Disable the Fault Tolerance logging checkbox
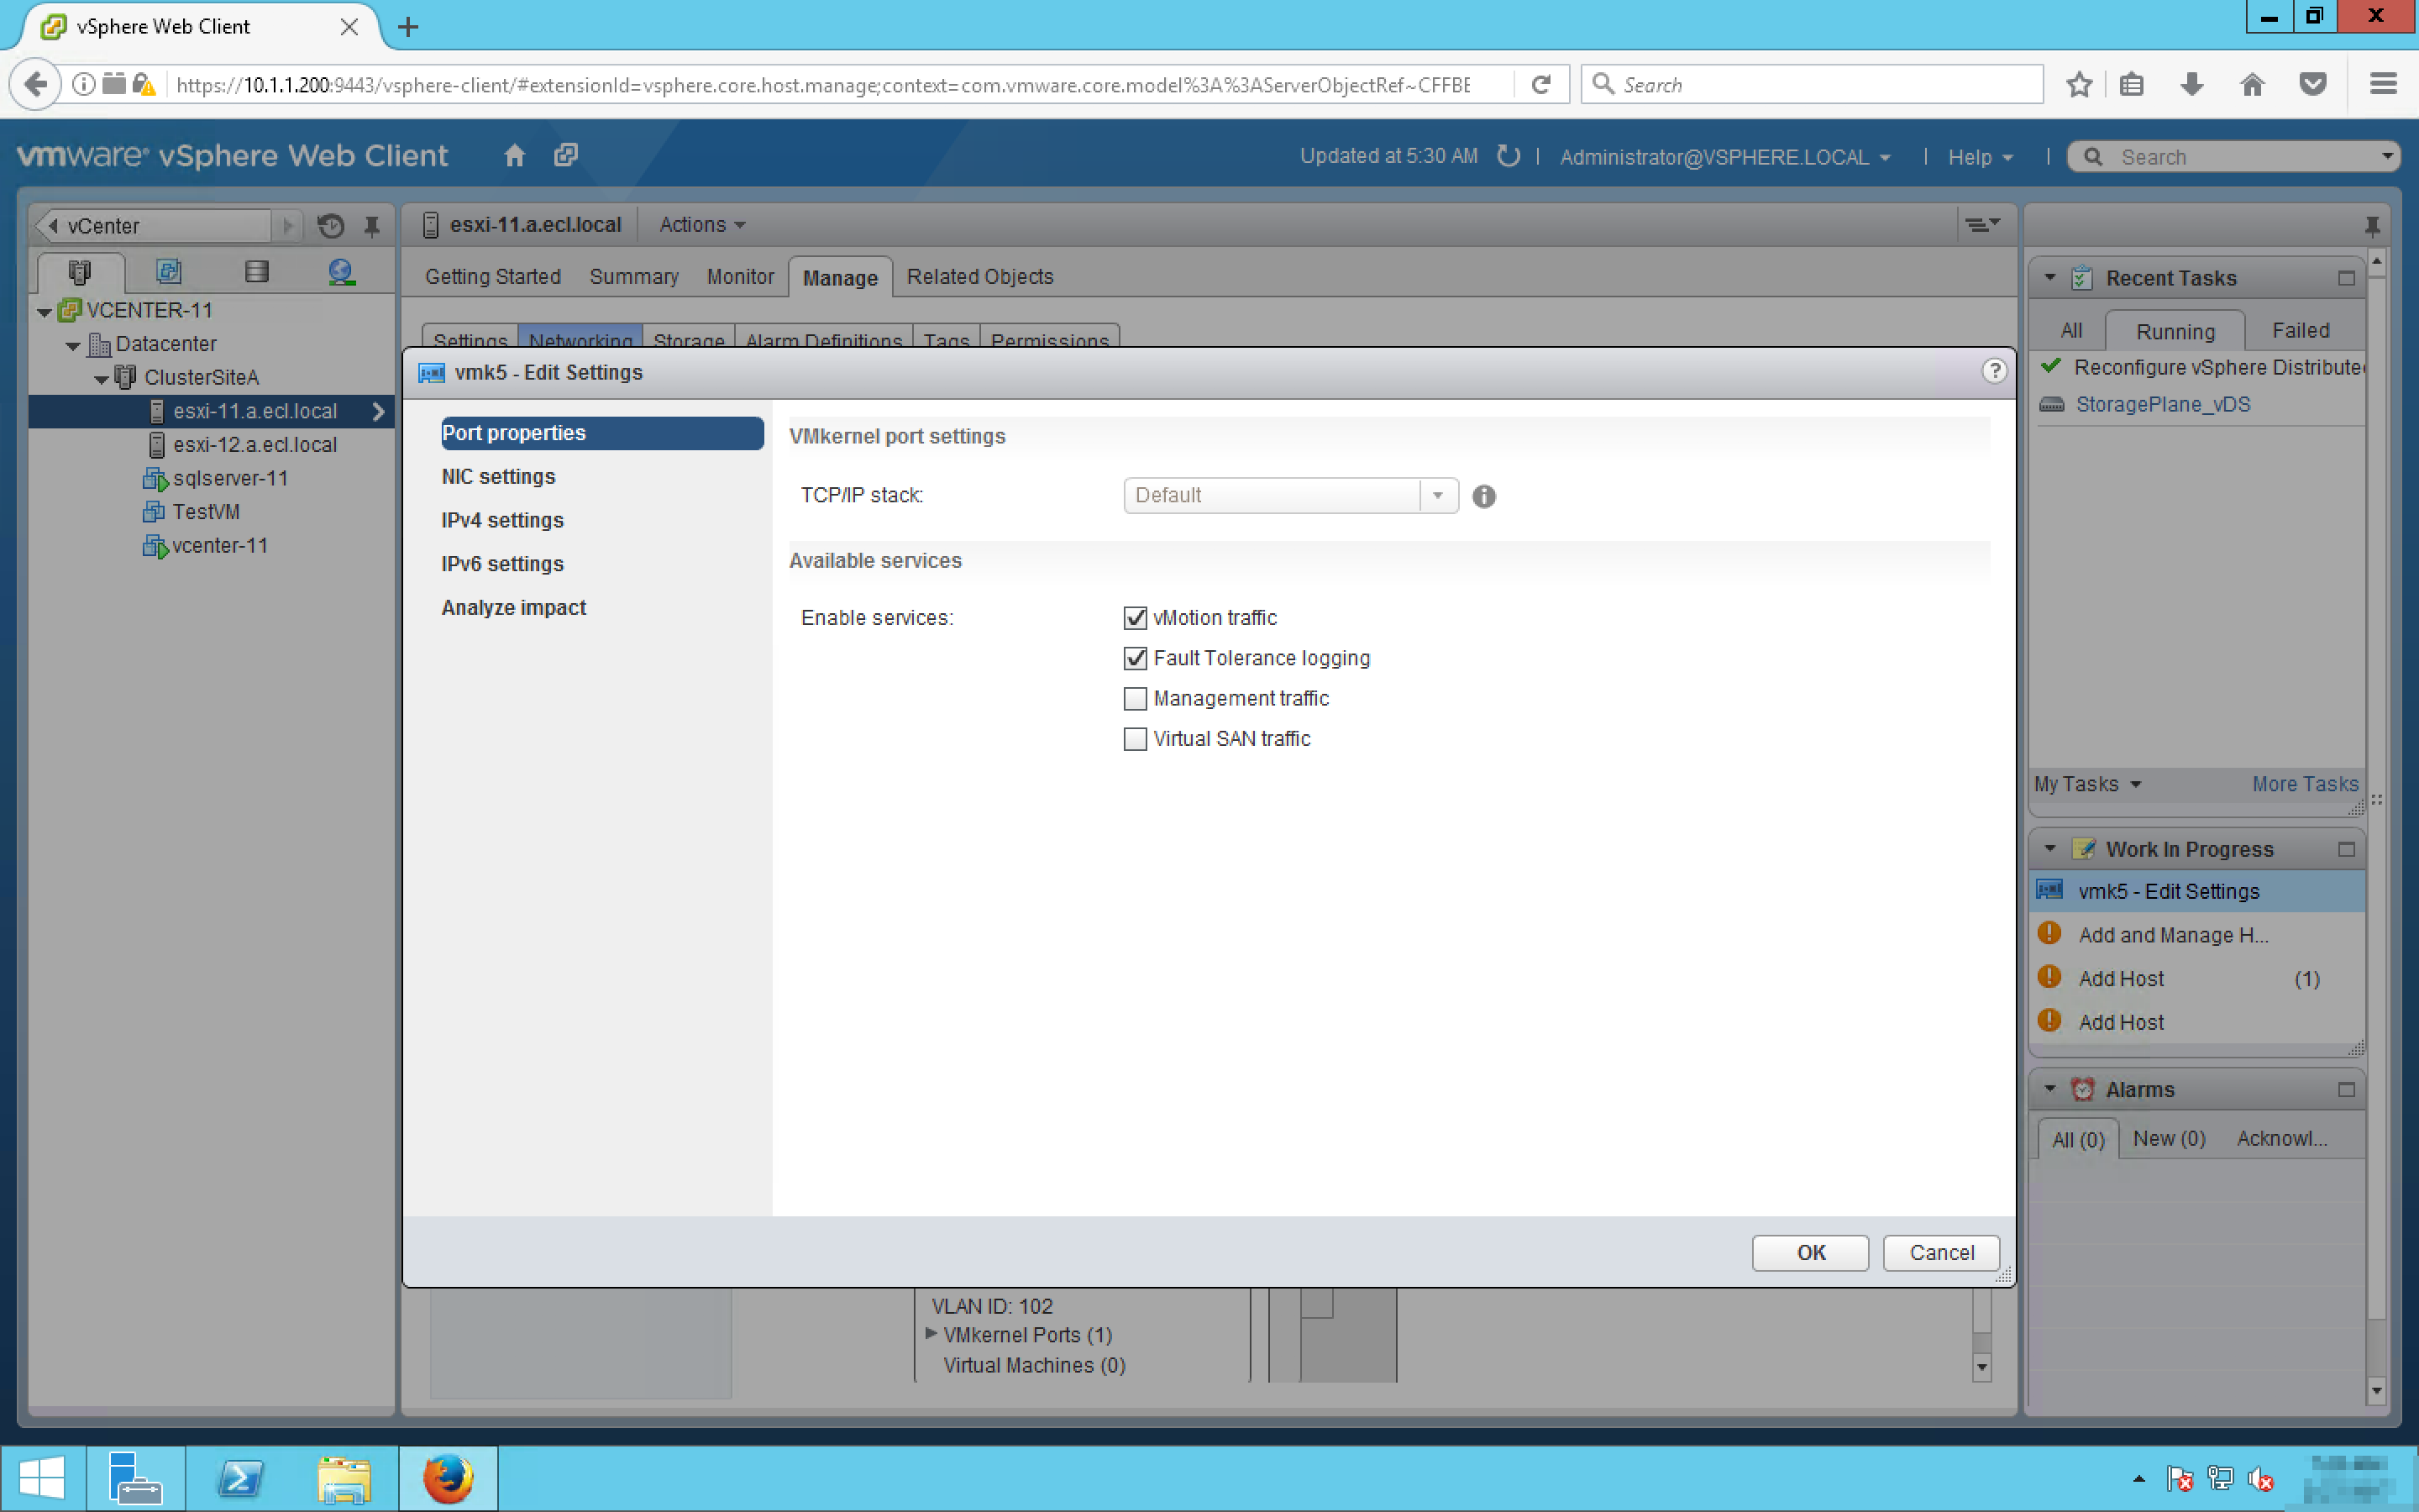2419x1512 pixels. 1135,658
